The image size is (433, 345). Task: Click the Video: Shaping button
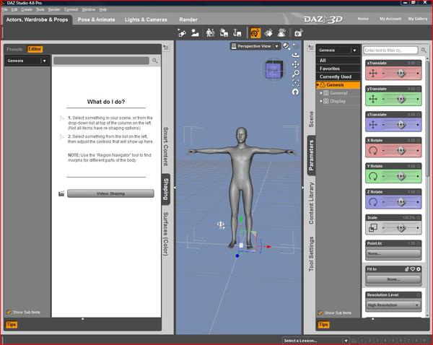click(x=110, y=193)
